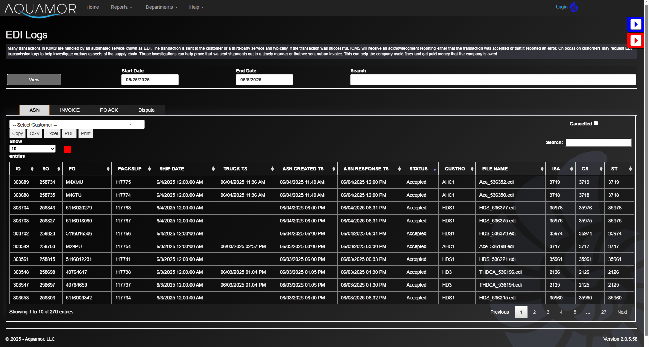
Task: Switch to the Dispute tab
Action: point(146,110)
